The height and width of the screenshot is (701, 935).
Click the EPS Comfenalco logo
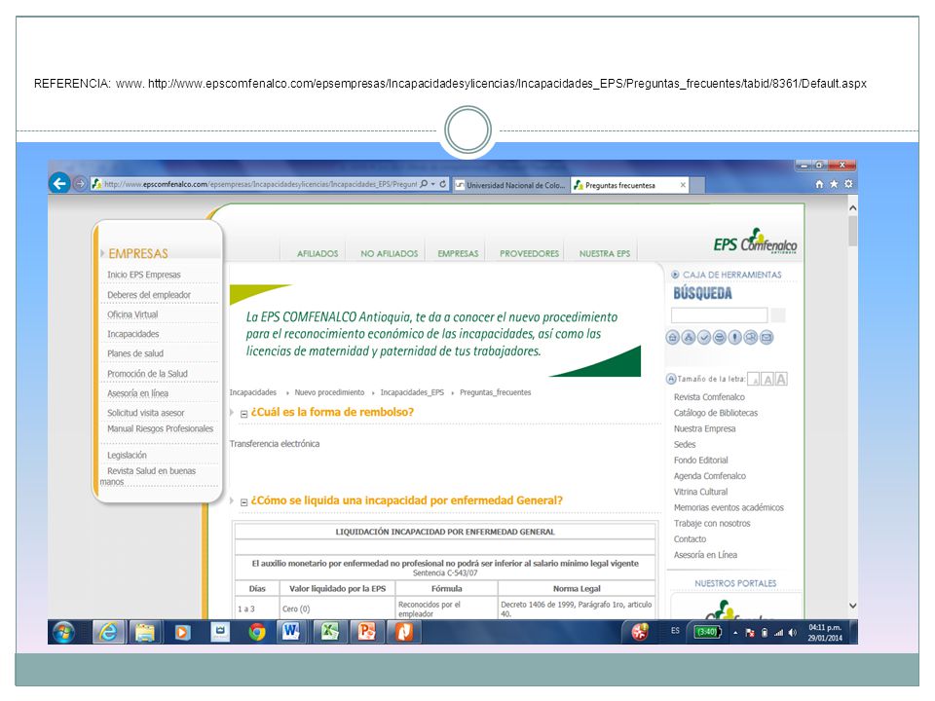coord(756,241)
